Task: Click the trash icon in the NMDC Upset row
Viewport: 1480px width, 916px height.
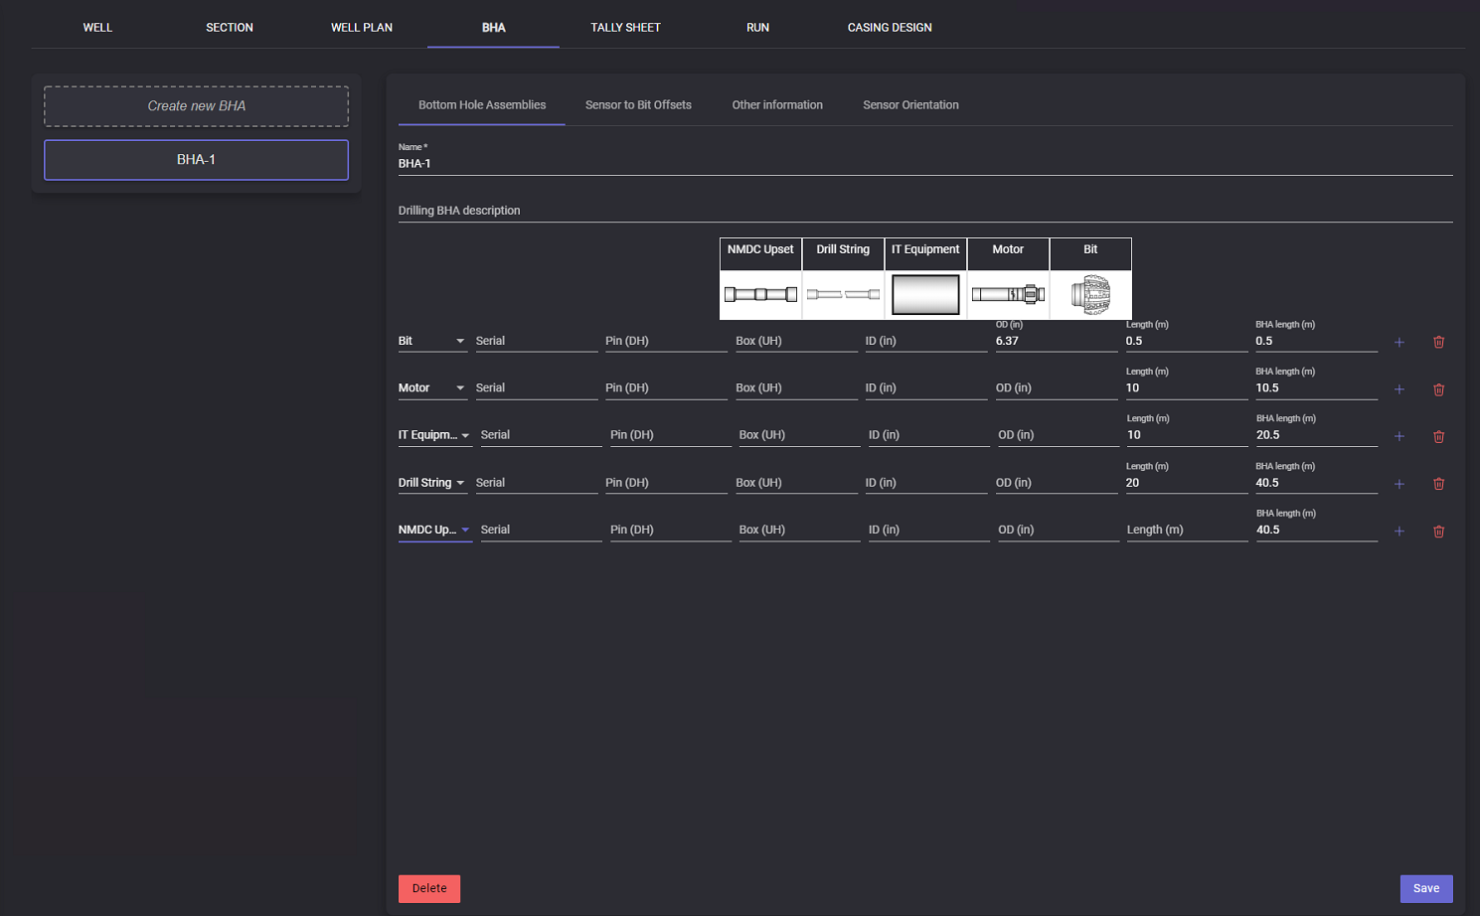Action: point(1438,532)
